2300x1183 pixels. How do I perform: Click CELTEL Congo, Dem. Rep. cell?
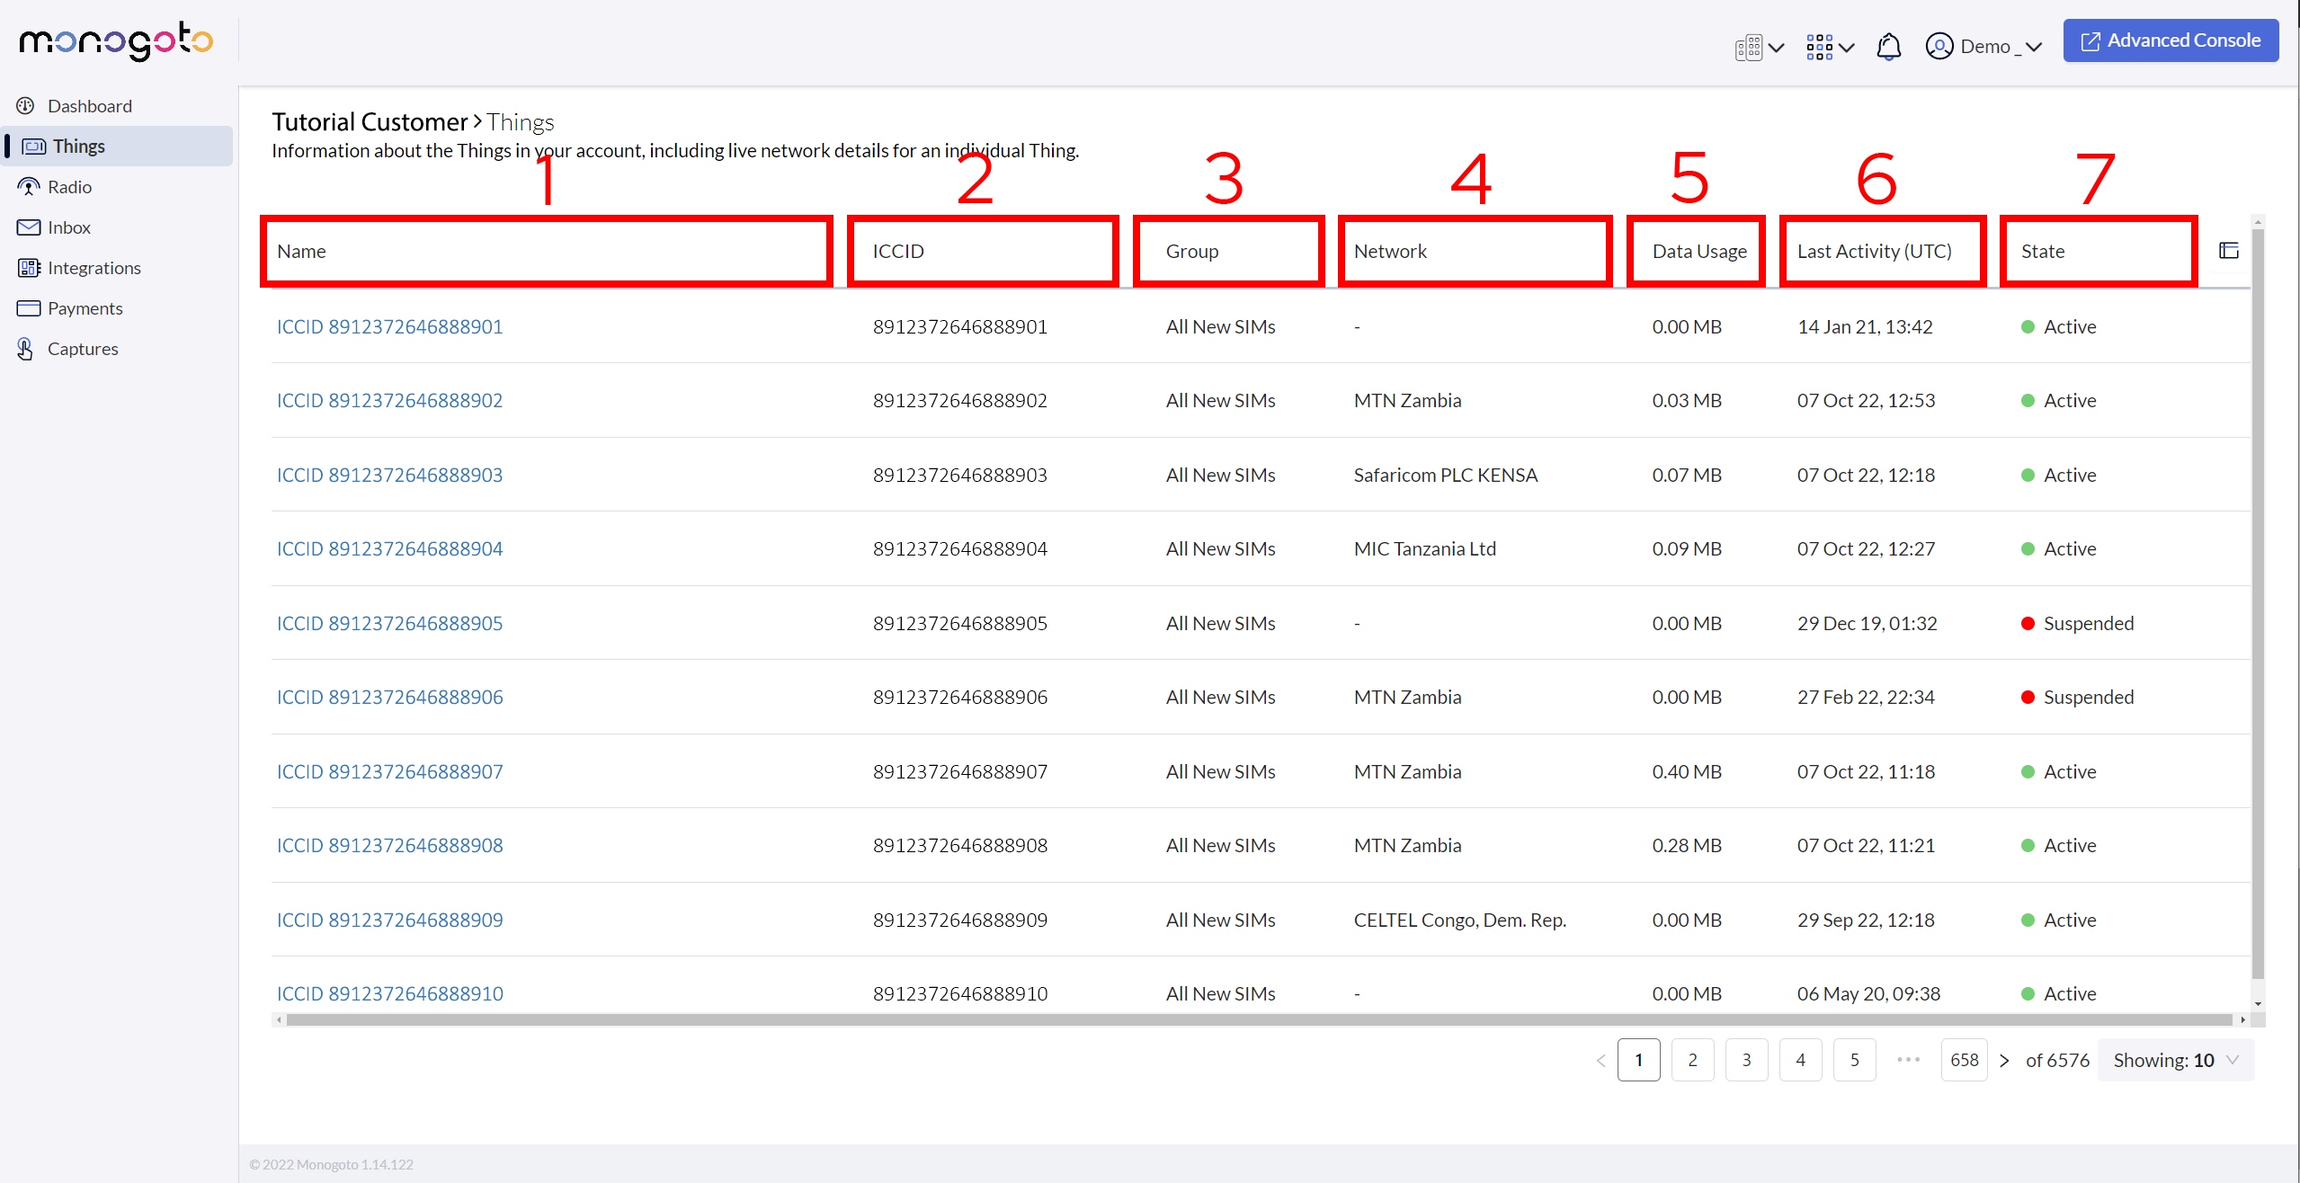pos(1459,921)
